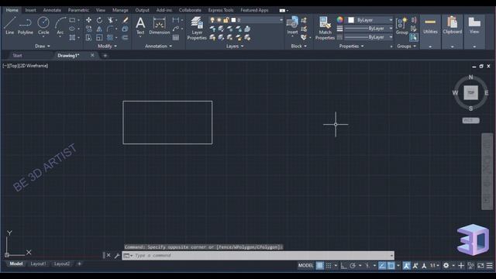The height and width of the screenshot is (279, 496).
Task: Open the Utilities panel
Action: coord(430,31)
